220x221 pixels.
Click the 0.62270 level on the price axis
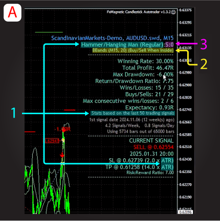185,185
